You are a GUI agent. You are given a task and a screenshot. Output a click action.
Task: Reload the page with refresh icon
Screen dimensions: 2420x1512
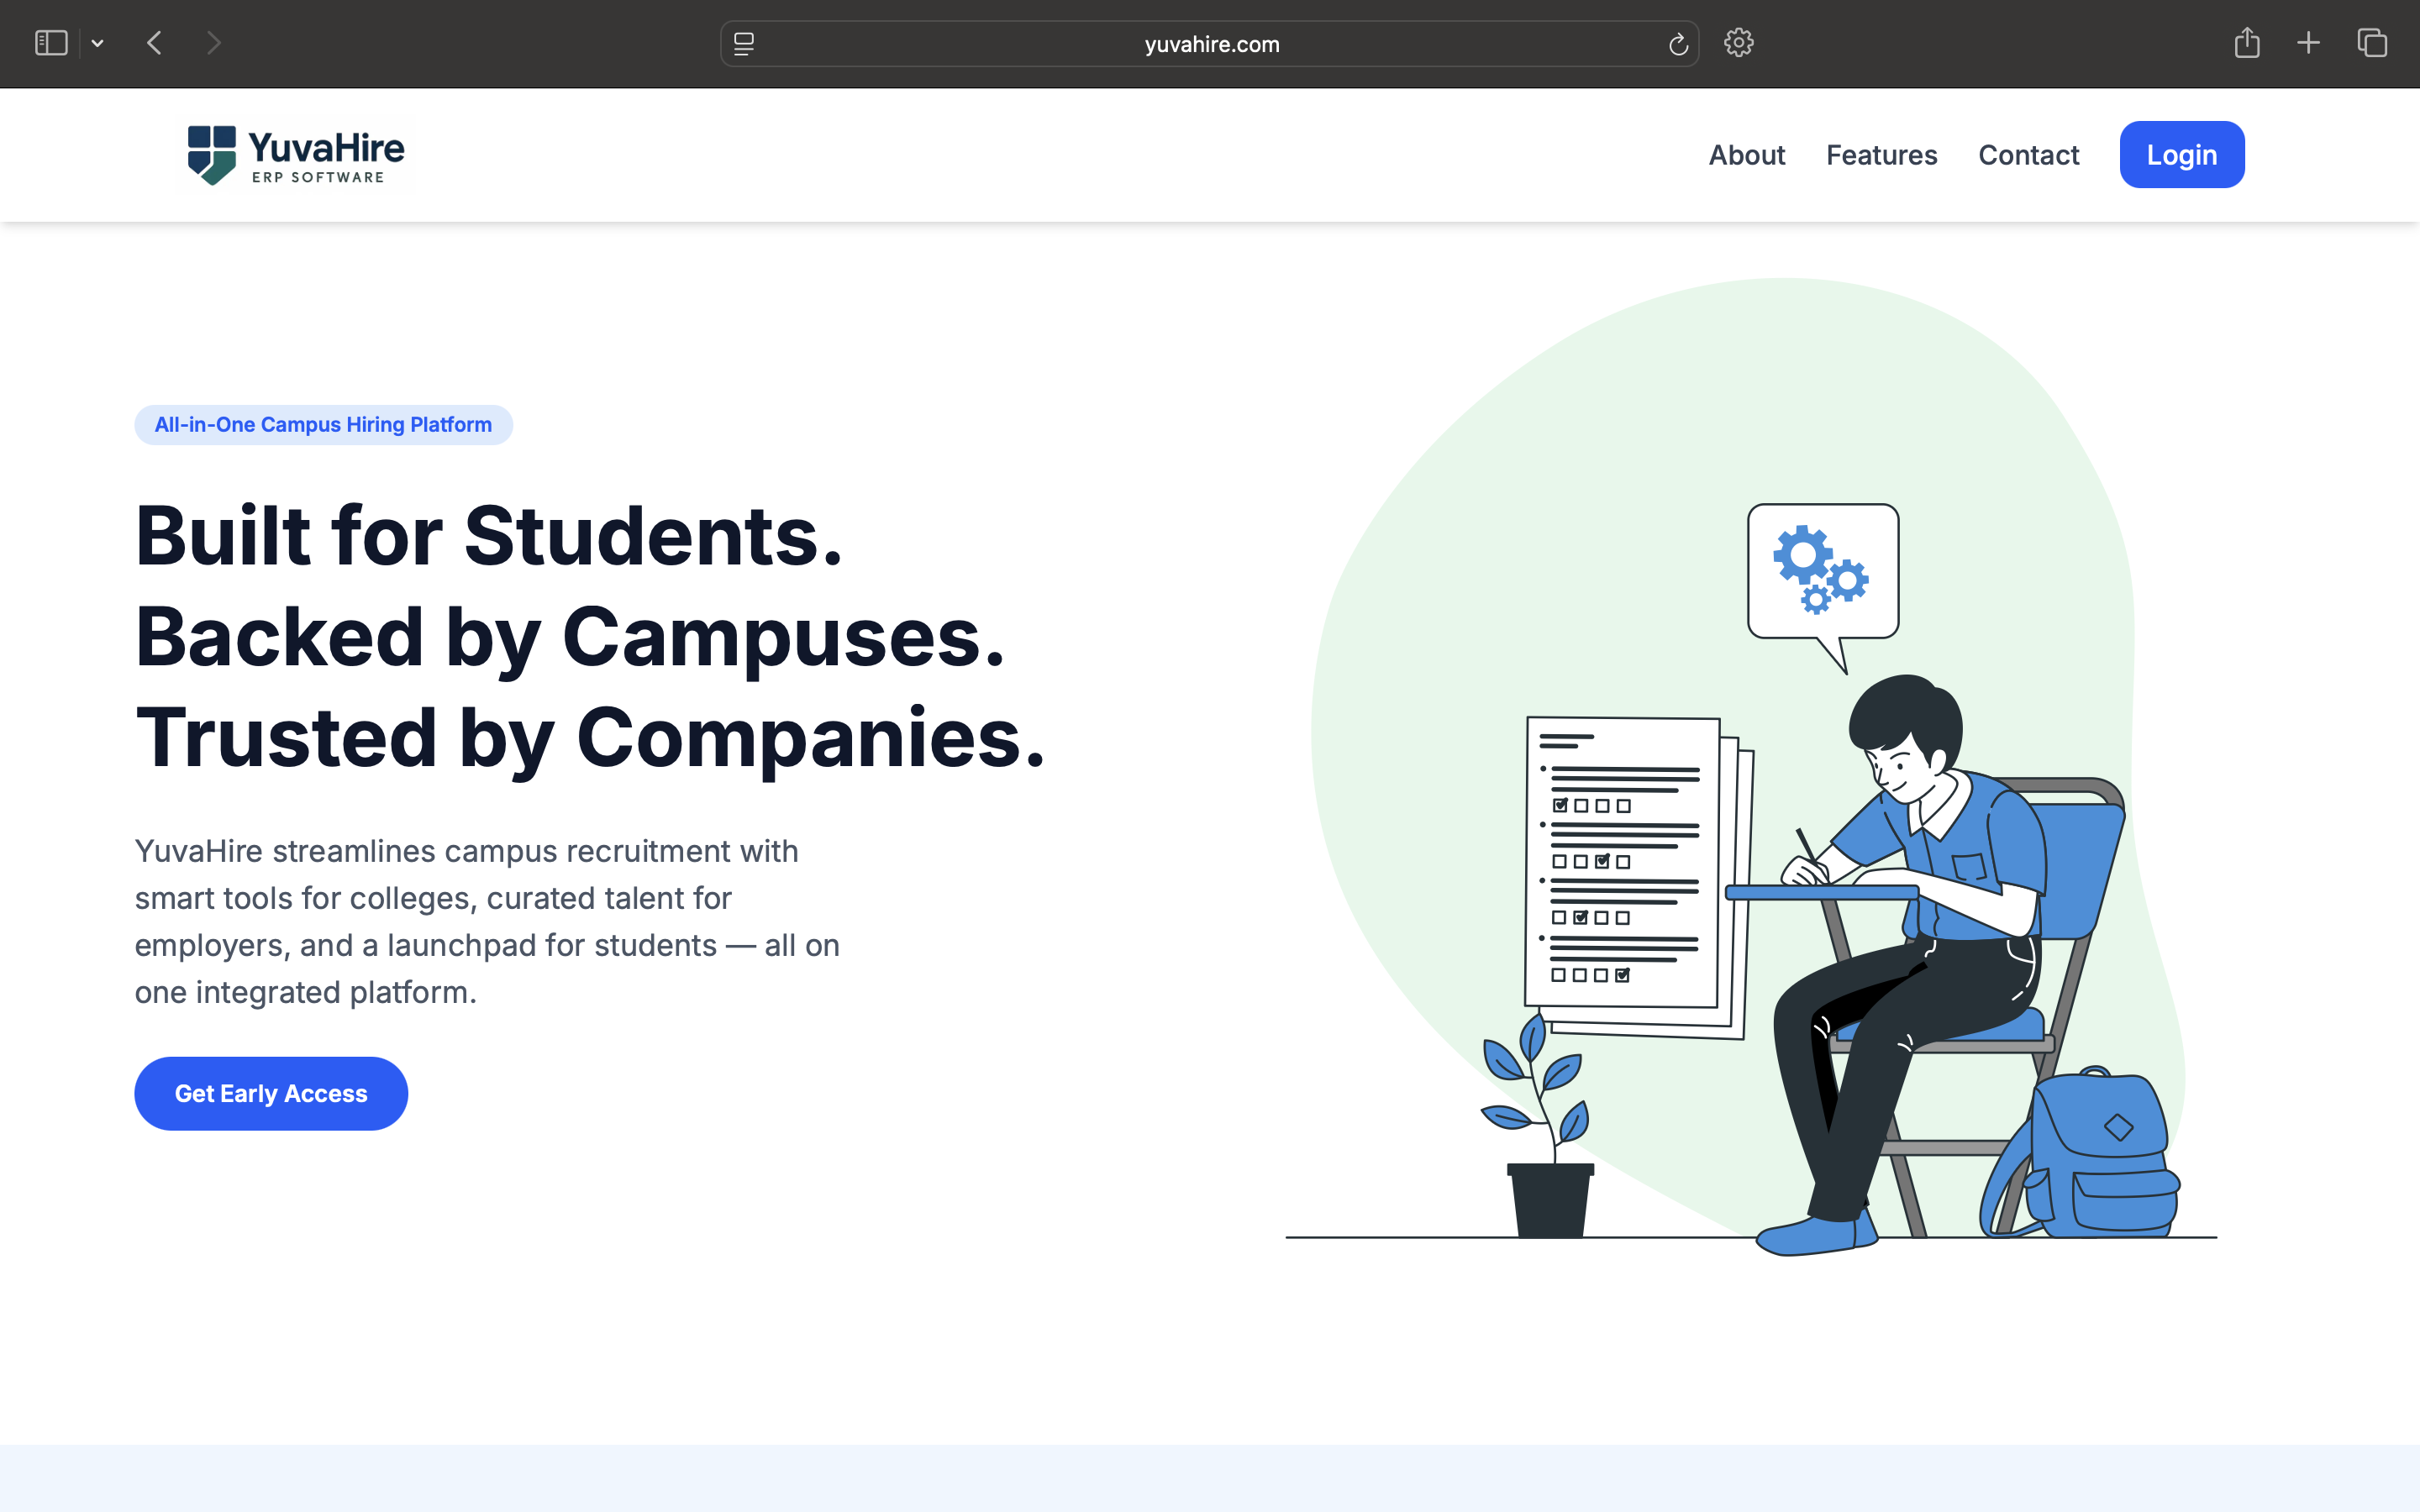pos(1678,44)
